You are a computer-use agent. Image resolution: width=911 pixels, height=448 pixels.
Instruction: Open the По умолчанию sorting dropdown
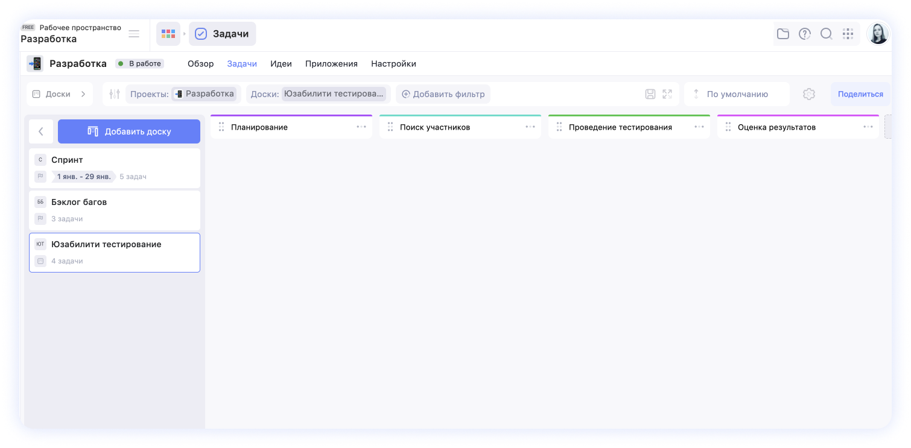click(x=737, y=94)
